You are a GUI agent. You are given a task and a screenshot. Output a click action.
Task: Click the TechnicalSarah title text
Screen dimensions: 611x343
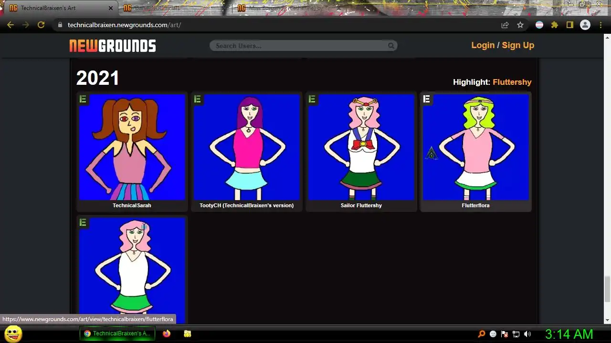pos(132,205)
